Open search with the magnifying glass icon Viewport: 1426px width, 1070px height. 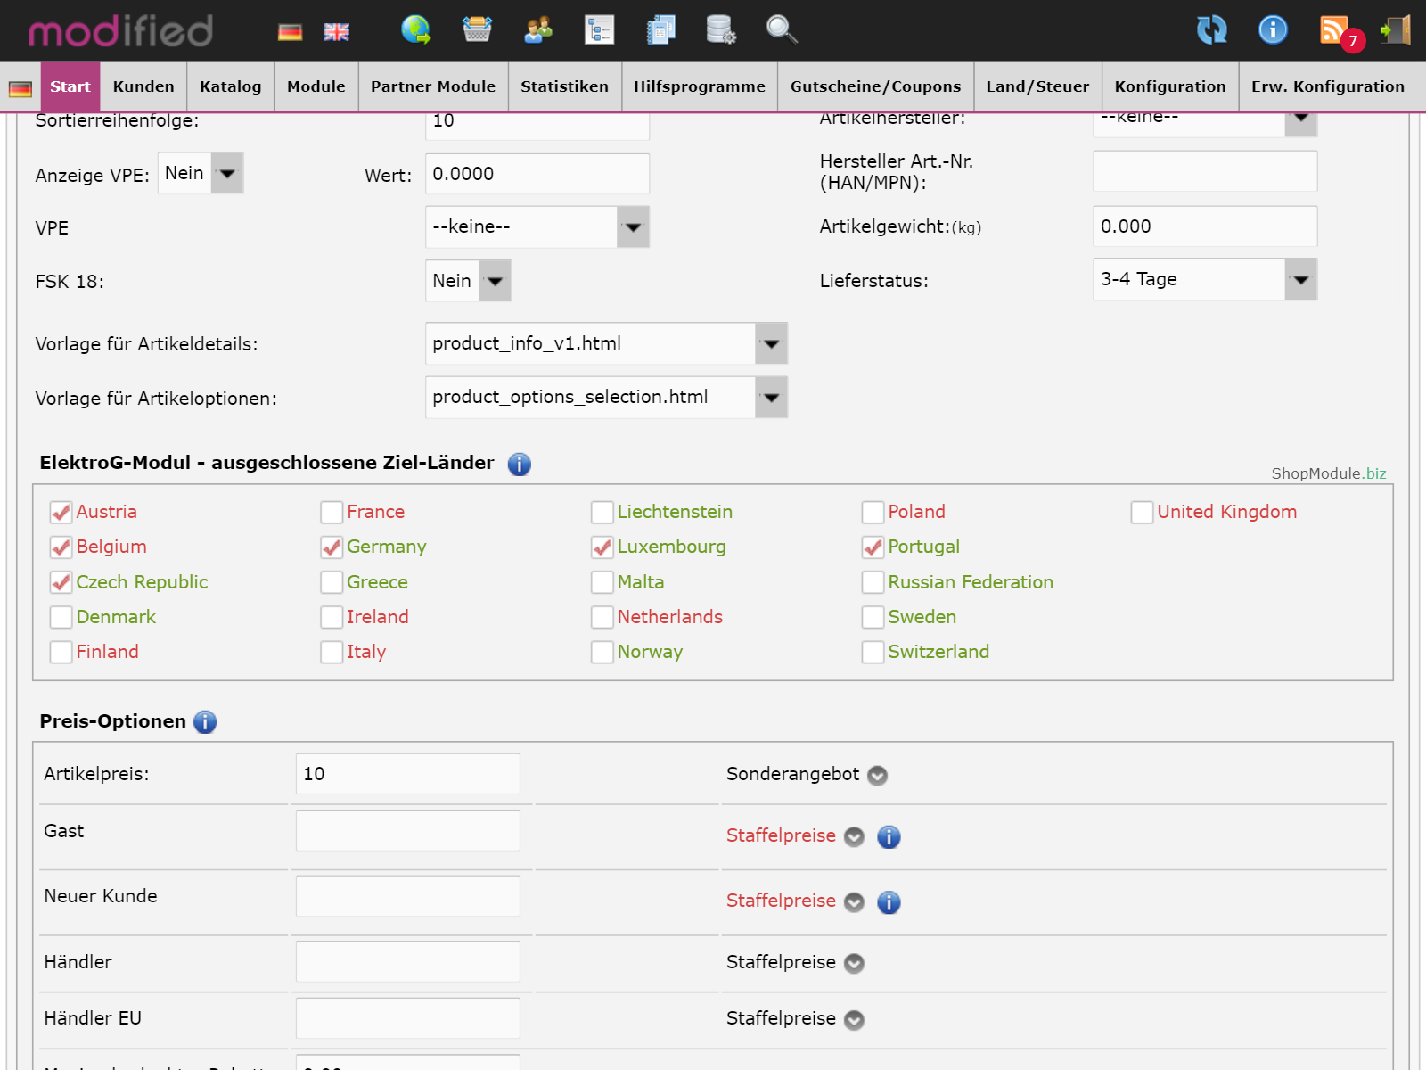781,30
